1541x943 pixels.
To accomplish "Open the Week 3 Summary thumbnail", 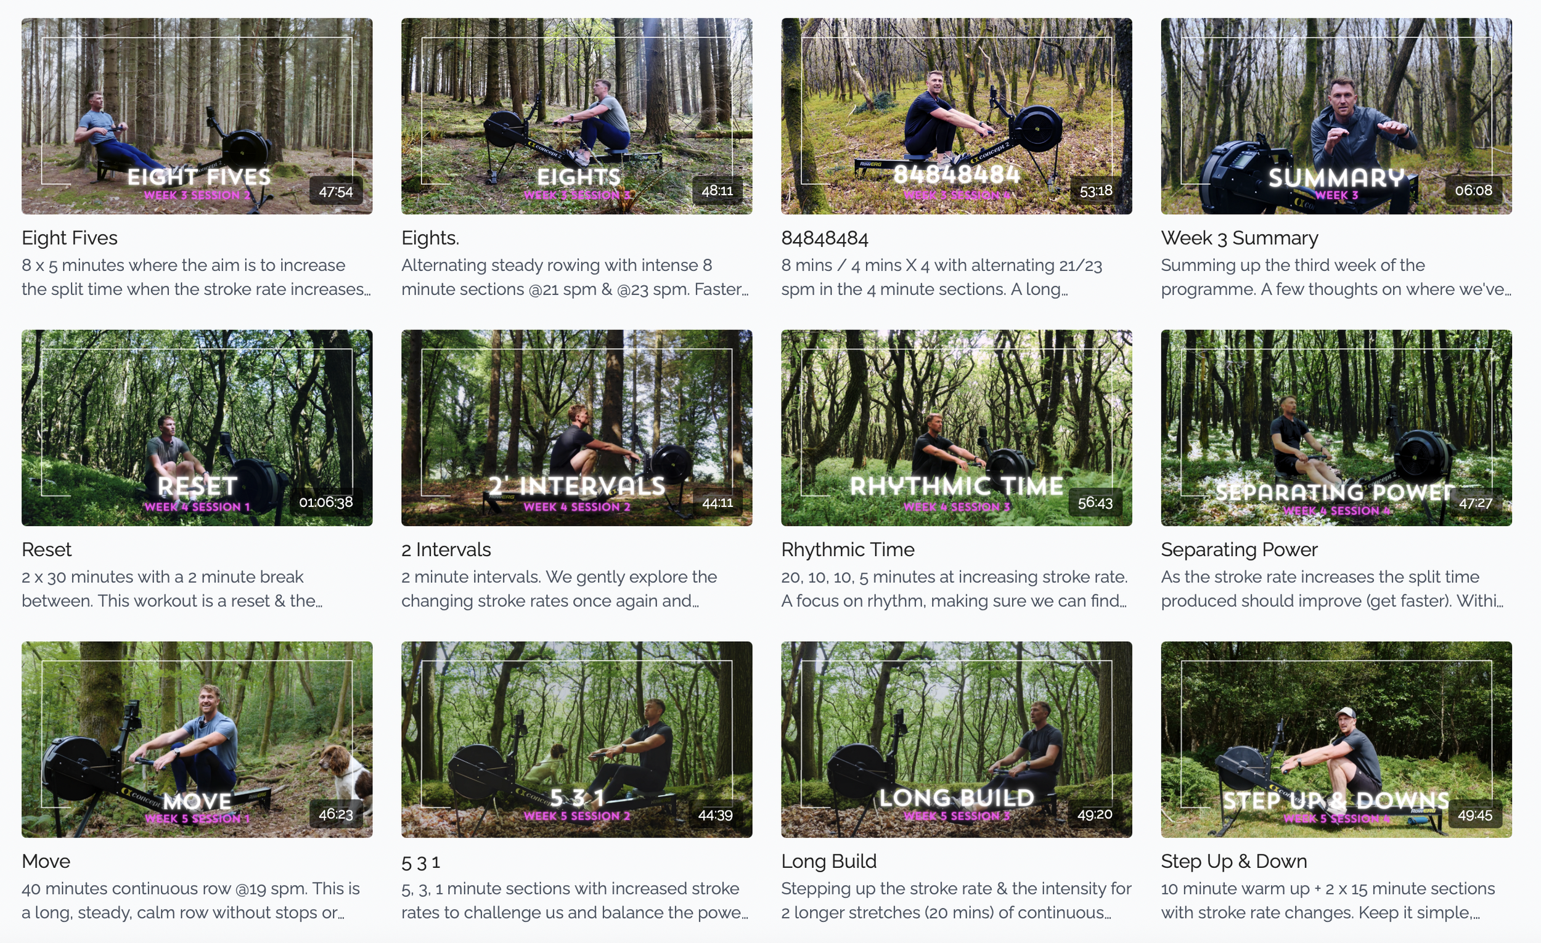I will click(1335, 116).
